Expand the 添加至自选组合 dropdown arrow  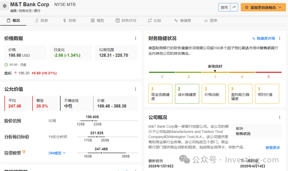280,7
